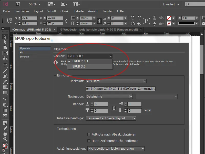Select the Type tool

[x=5, y=65]
